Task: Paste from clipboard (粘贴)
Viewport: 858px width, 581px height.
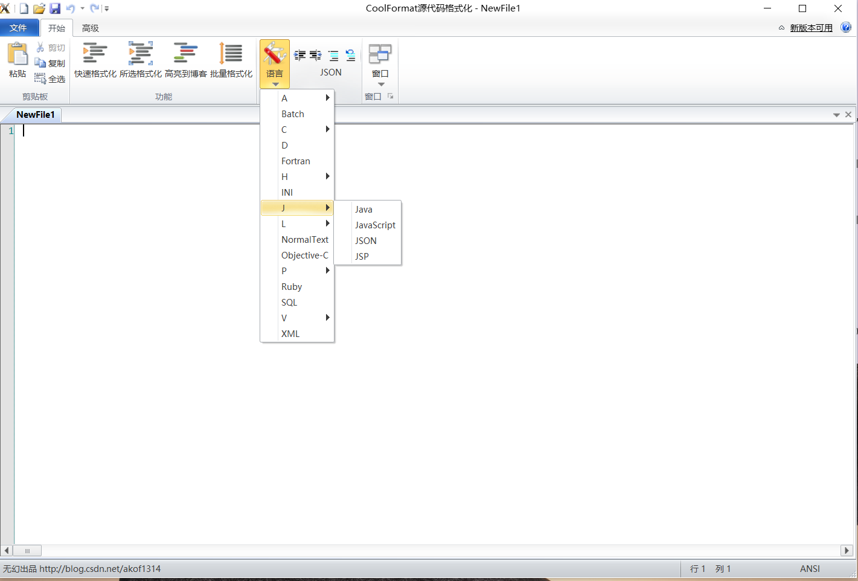Action: tap(18, 60)
